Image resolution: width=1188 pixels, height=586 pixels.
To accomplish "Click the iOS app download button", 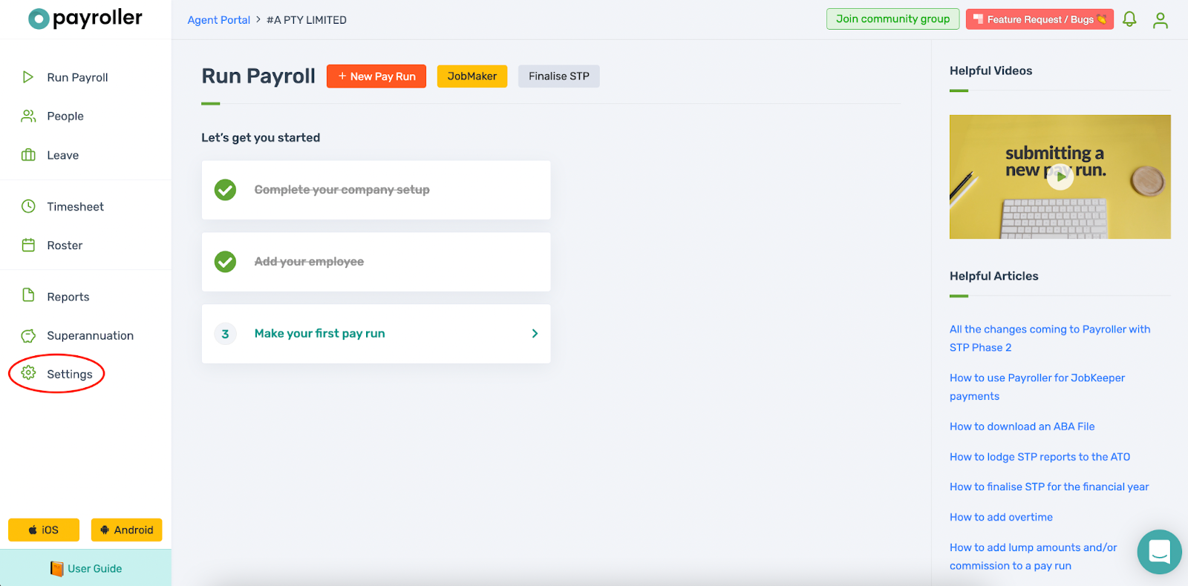I will coord(44,530).
